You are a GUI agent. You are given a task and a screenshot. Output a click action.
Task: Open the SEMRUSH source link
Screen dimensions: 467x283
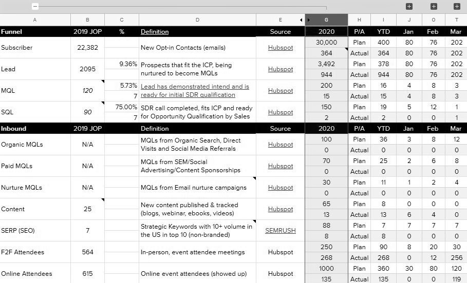click(x=281, y=231)
